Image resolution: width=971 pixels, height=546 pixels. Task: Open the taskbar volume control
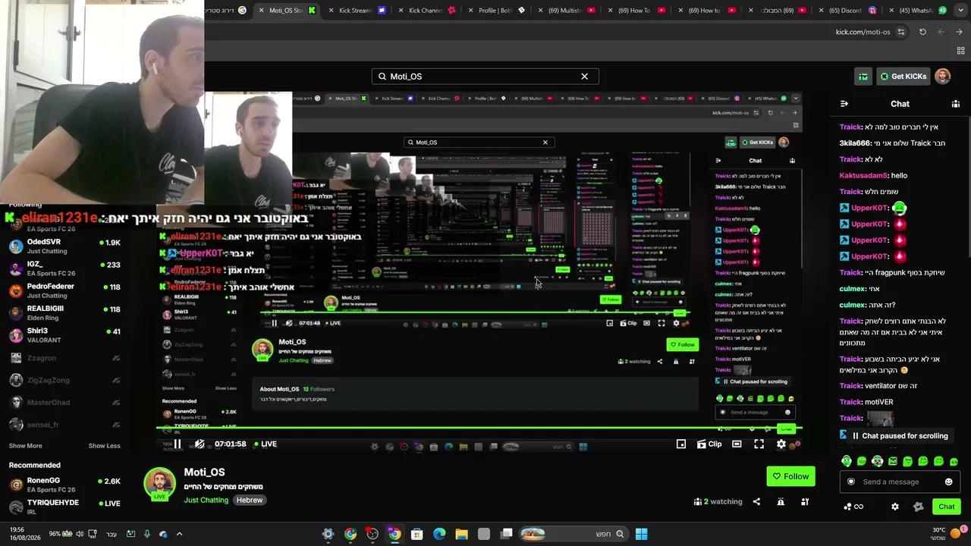(80, 534)
